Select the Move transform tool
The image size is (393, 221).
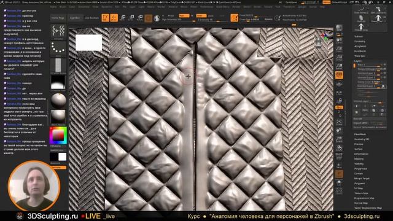coord(123,18)
